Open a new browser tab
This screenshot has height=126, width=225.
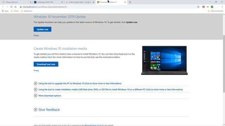[130, 2]
